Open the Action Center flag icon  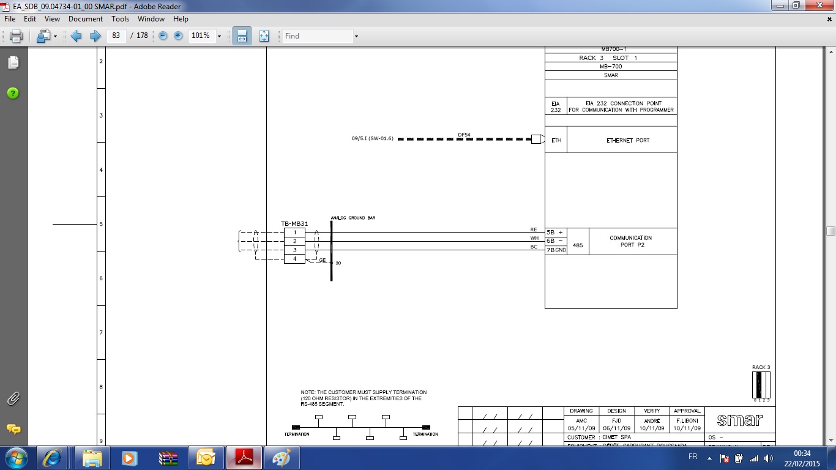pos(724,458)
